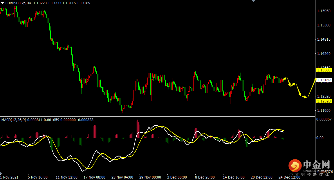The height and width of the screenshot is (180, 334).
Task: Open the chart menu triangle beside EURUSD.Exp,H4
Action: point(2,3)
